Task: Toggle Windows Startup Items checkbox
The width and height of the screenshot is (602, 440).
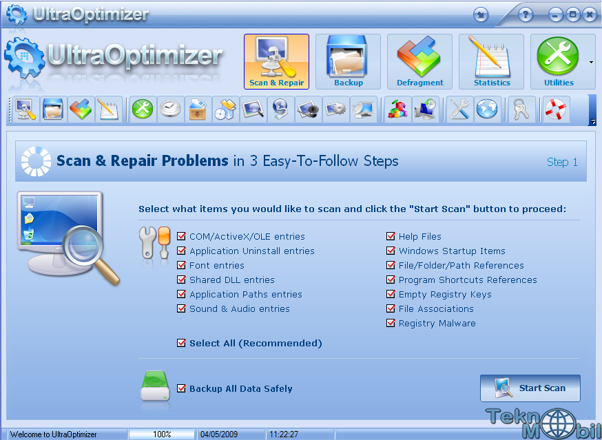Action: point(391,251)
